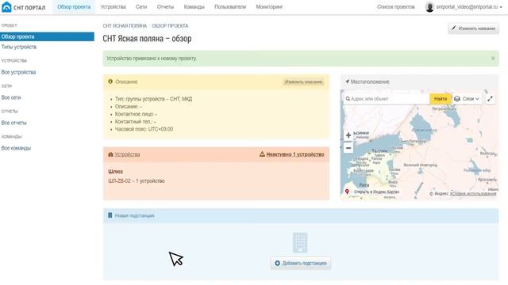Click СНТ Ясная поляна breadcrumb
This screenshot has width=508, height=285.
coord(125,26)
